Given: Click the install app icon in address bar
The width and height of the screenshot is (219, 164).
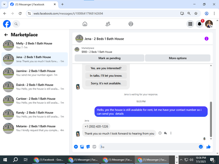Looking at the screenshot, I should pos(182,14).
